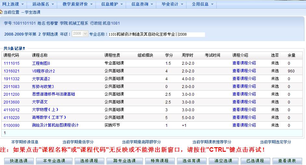
Task: View course intro for 测绘及计算机绘图课程设计
Action: point(244,125)
